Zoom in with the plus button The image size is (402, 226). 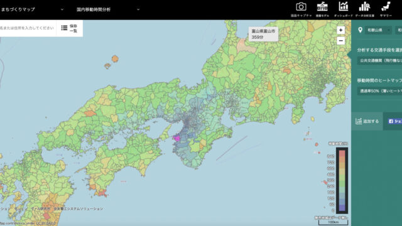tap(340, 30)
